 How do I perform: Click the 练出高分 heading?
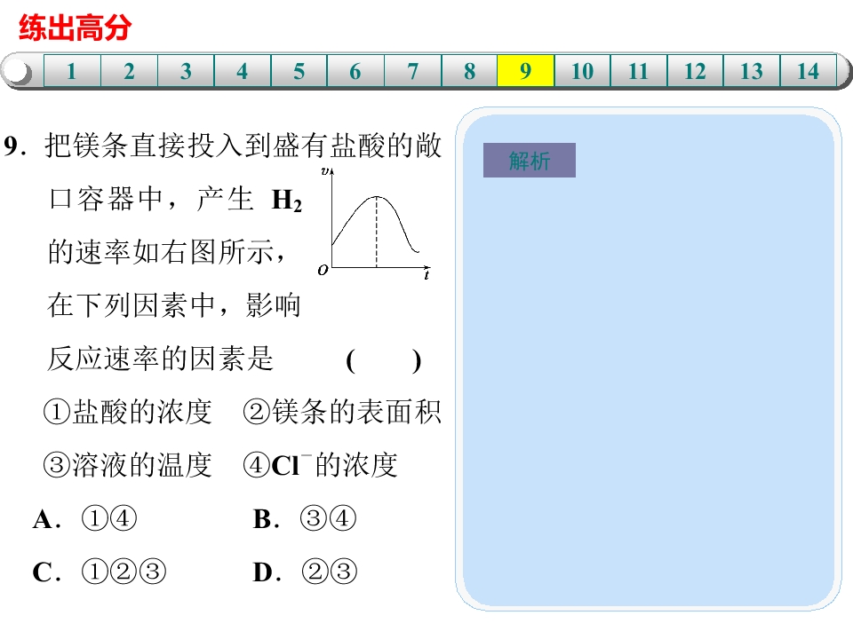[75, 28]
